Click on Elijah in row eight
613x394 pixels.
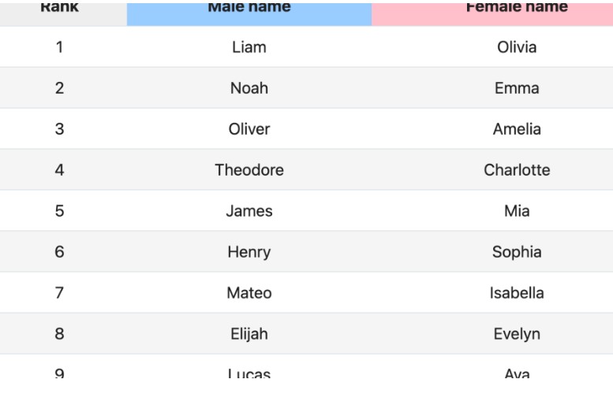[249, 334]
